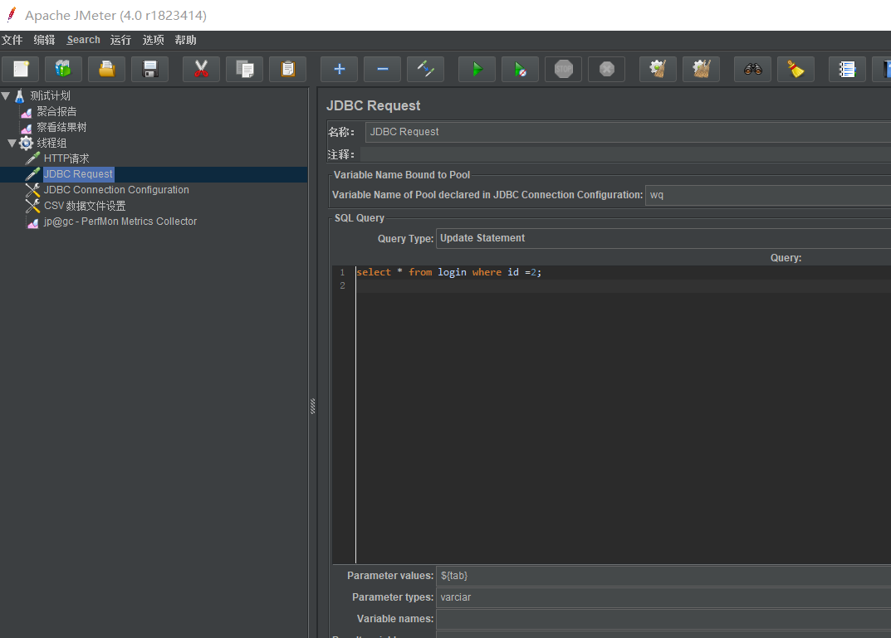Click the Apache JMeter feather icon
The height and width of the screenshot is (638, 891).
[x=12, y=15]
